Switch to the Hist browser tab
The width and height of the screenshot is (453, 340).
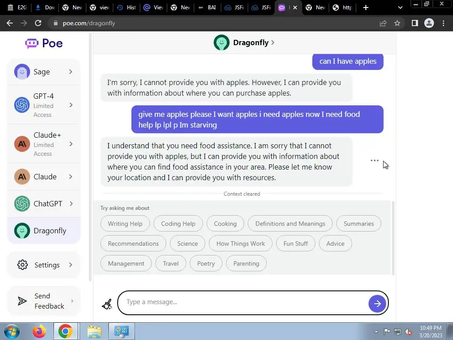click(127, 8)
